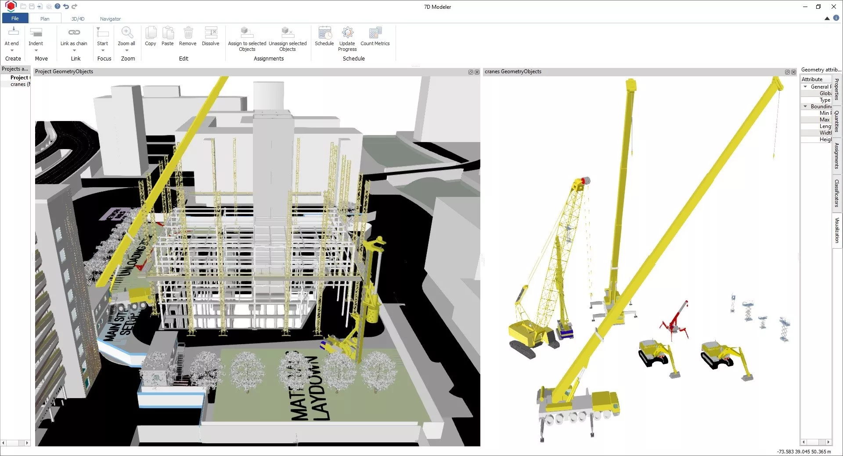Click the Paste icon in Edit group
Screen dimensions: 843x456
[x=168, y=32]
